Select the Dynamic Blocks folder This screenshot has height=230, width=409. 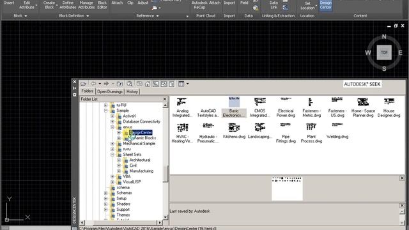143,138
